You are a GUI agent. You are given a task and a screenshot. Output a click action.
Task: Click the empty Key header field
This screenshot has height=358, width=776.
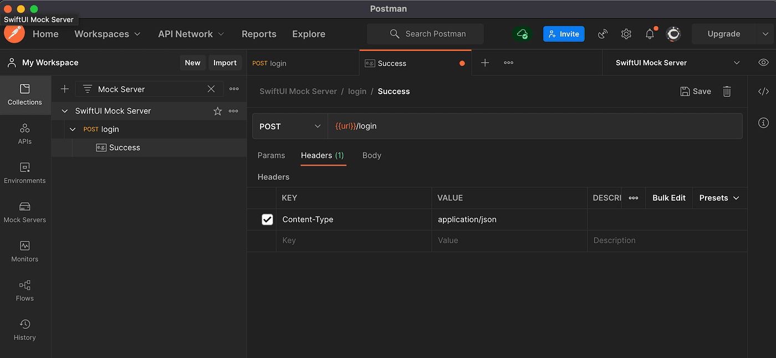(x=354, y=241)
